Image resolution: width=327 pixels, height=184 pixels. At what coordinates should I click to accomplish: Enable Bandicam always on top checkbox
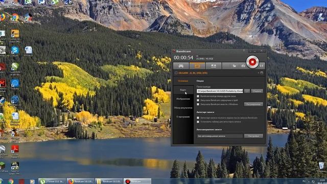[x=198, y=97]
